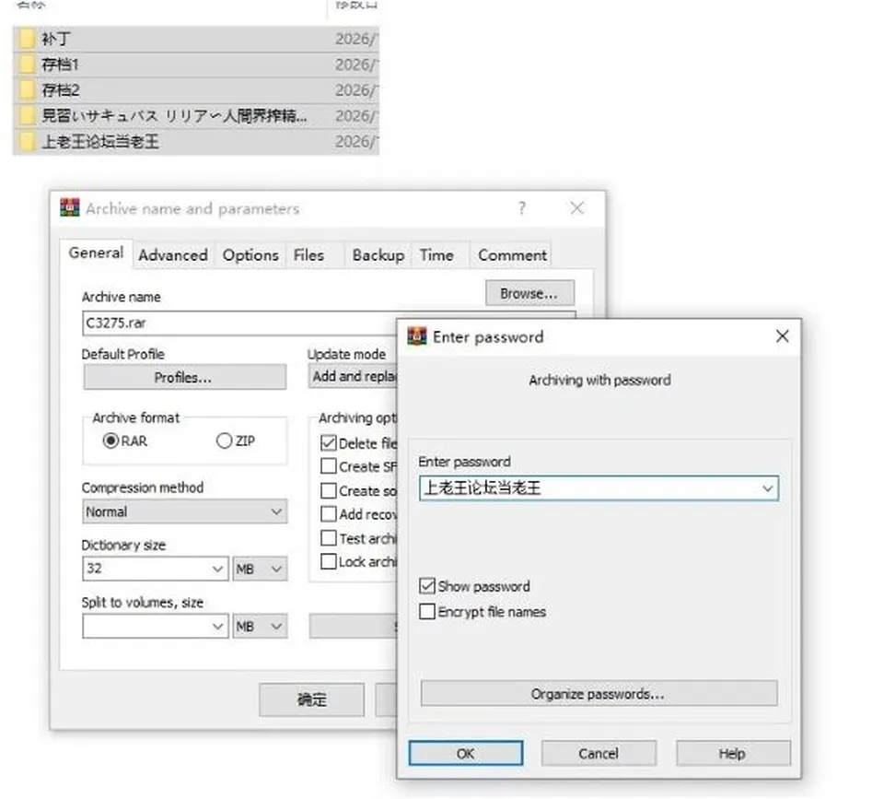The height and width of the screenshot is (799, 884).
Task: Click the 存档2 folder icon
Action: click(27, 89)
